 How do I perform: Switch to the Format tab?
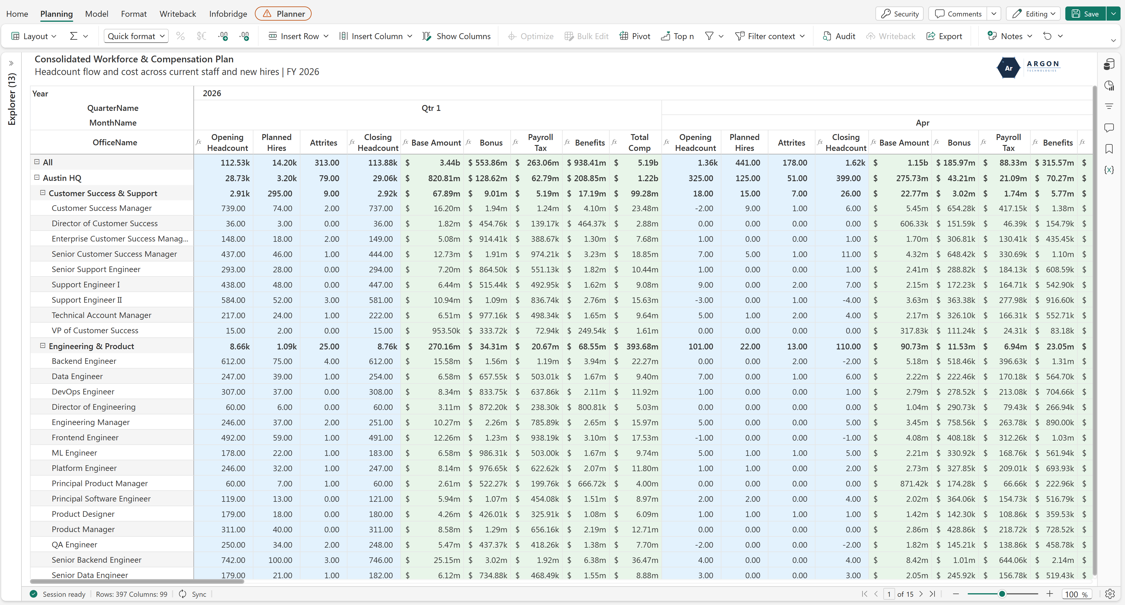tap(134, 14)
